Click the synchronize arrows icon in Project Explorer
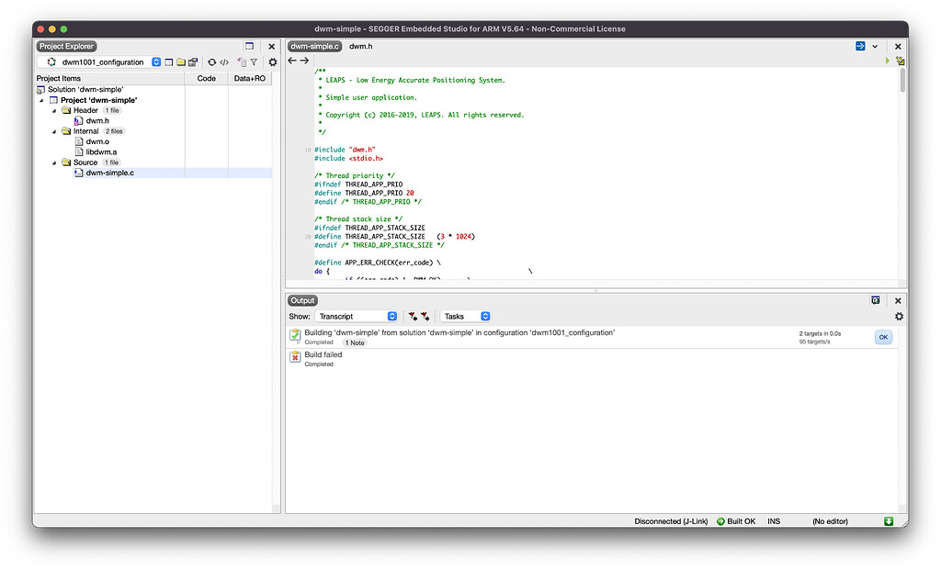Viewport: 941px width, 570px height. click(x=212, y=62)
